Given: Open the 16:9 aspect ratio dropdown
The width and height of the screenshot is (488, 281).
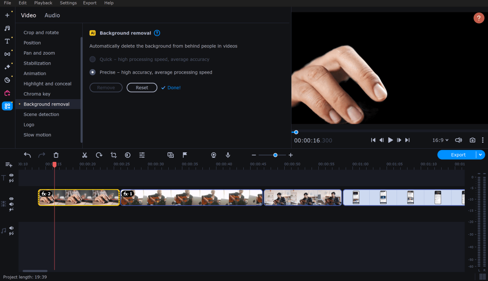Looking at the screenshot, I should click(440, 140).
